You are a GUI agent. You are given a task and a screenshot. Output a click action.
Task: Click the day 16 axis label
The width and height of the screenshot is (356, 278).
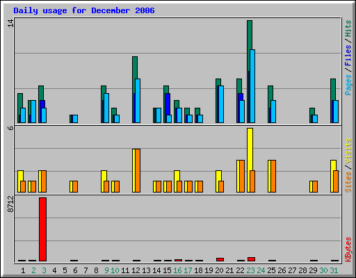[177, 270]
